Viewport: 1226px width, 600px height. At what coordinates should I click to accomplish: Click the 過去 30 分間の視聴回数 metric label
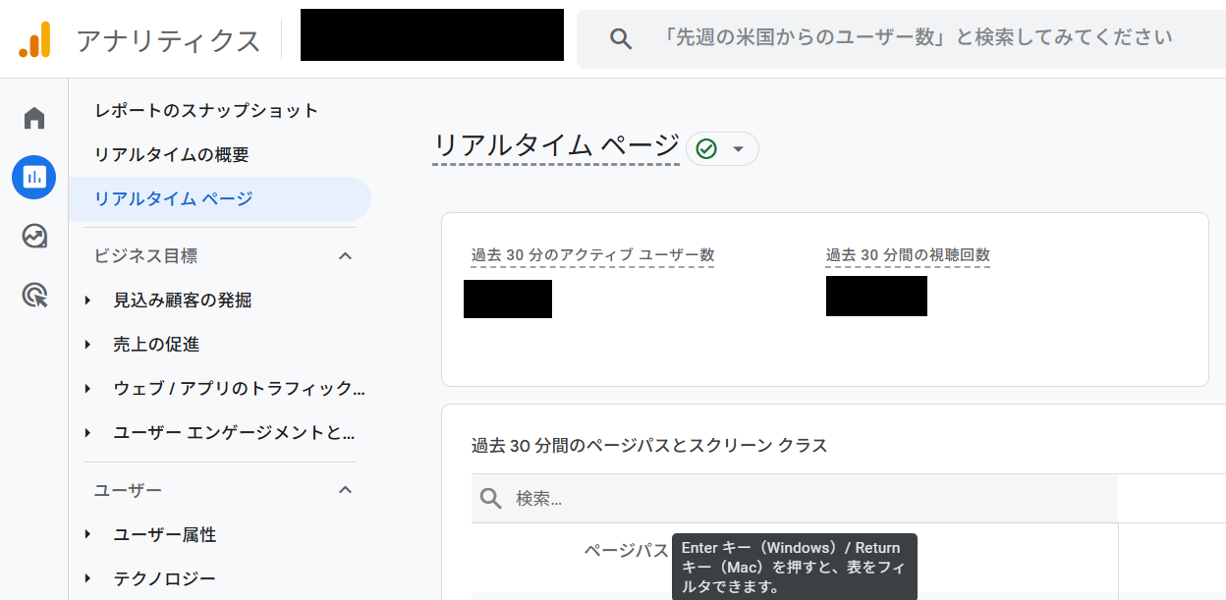tap(908, 255)
